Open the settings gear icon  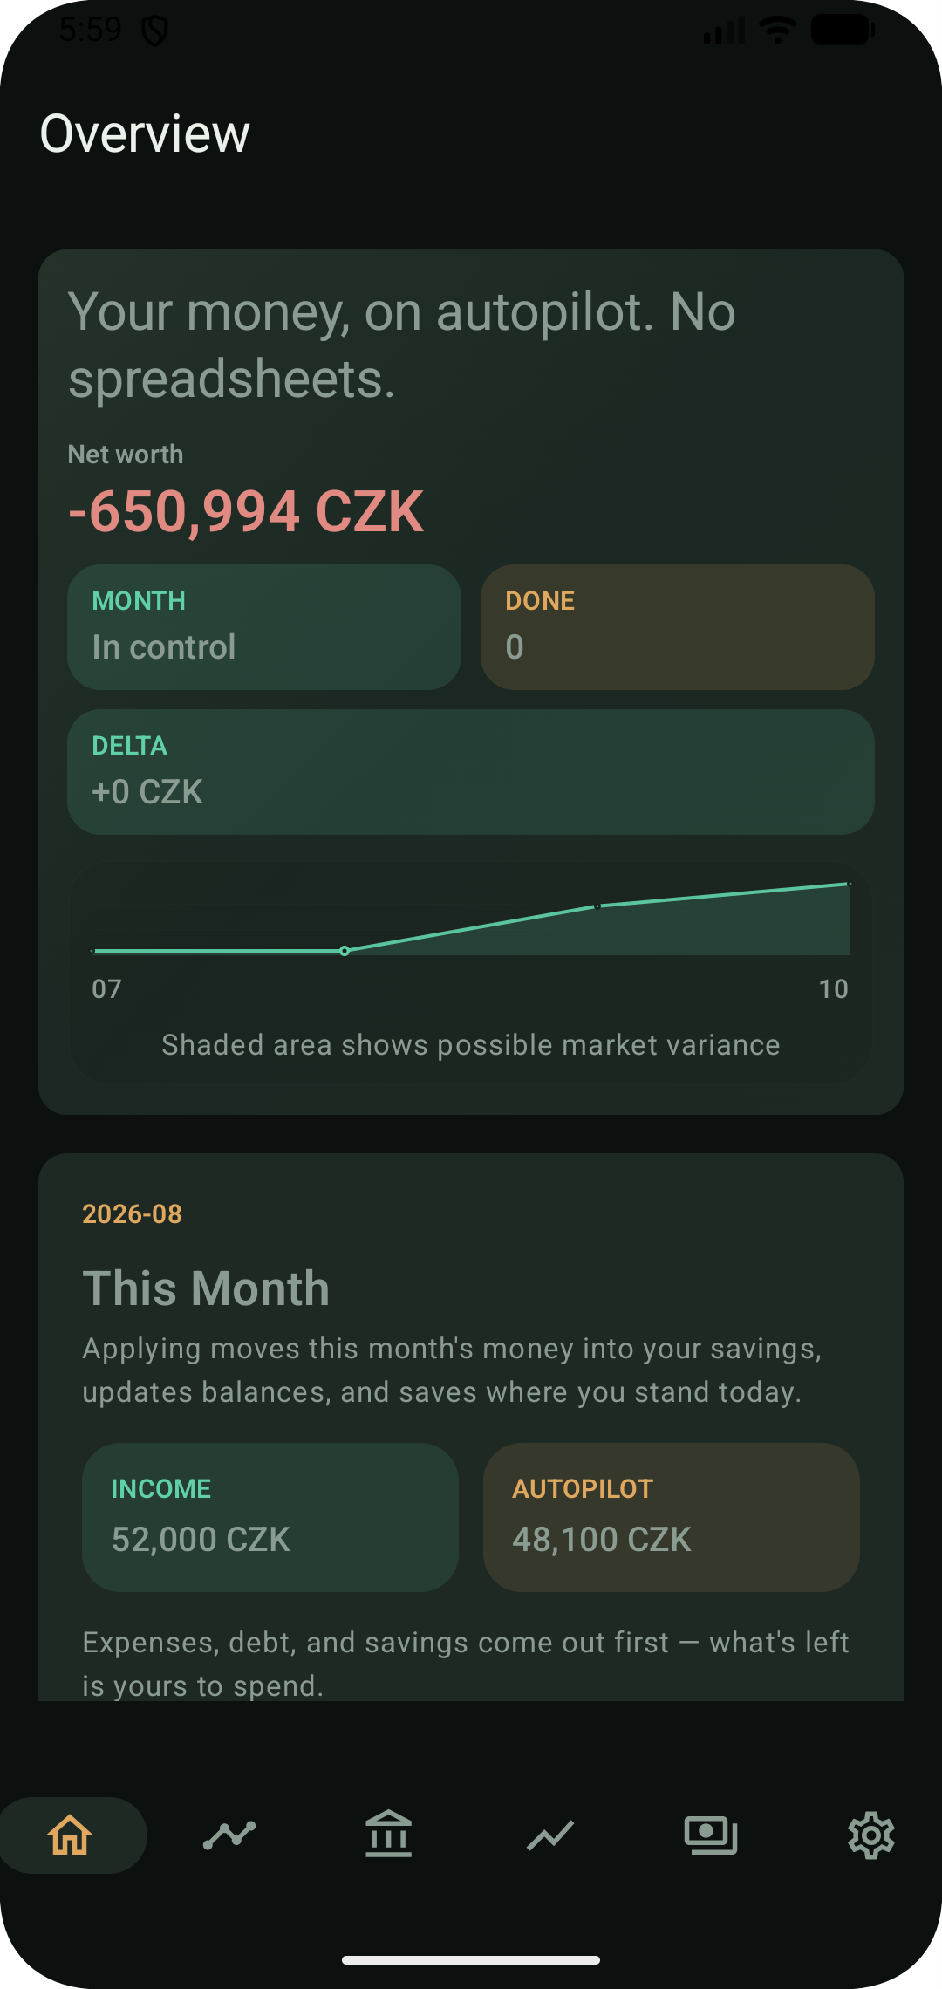click(871, 1835)
